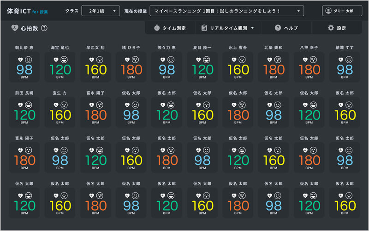The height and width of the screenshot is (231, 369).
Task: Click the face icon on 海宝 竜也's card
Action: [x=64, y=60]
